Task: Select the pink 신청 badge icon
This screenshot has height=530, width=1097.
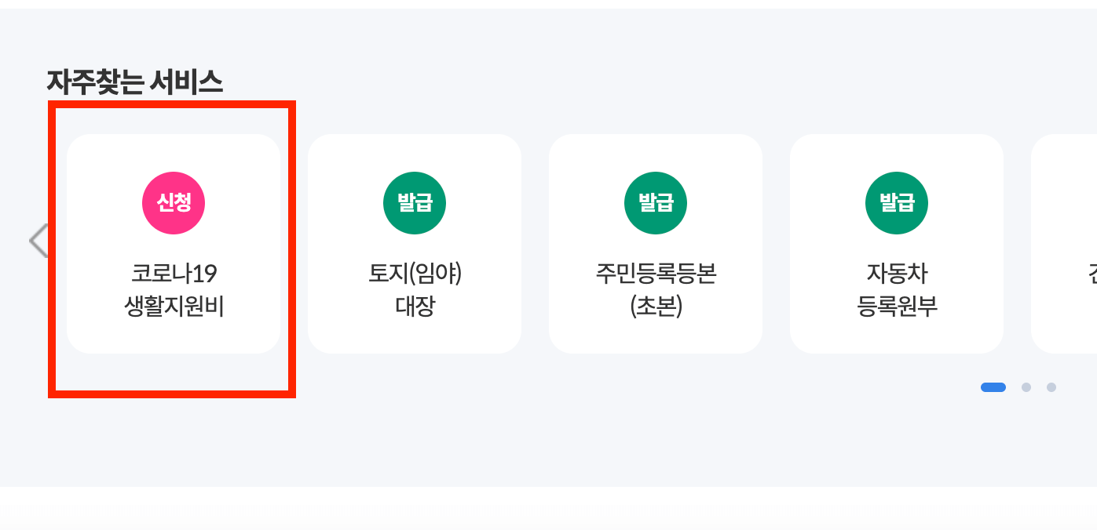Action: click(174, 202)
